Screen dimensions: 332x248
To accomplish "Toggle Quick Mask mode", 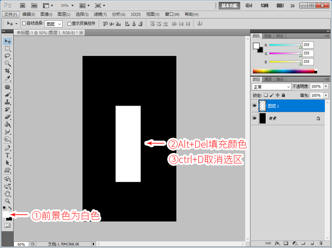I will 7,225.
